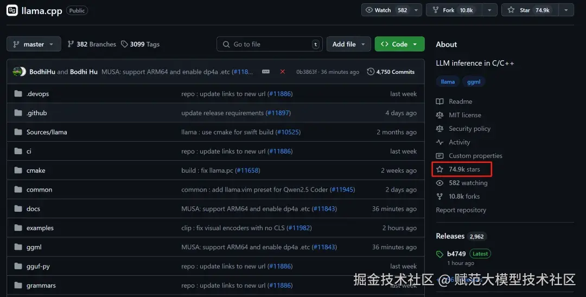Click the folder icon beside grammars
Image resolution: width=586 pixels, height=297 pixels.
[18, 285]
